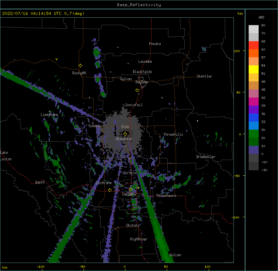Click the -100 tick on the right axis
The height and width of the screenshot is (271, 278).
coord(236,217)
